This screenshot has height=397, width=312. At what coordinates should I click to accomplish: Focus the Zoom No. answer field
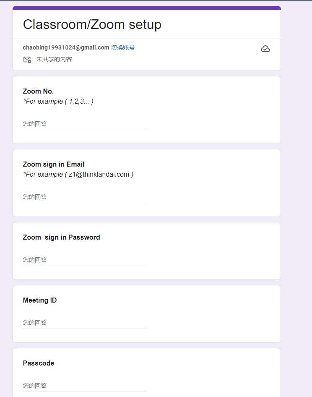[85, 124]
